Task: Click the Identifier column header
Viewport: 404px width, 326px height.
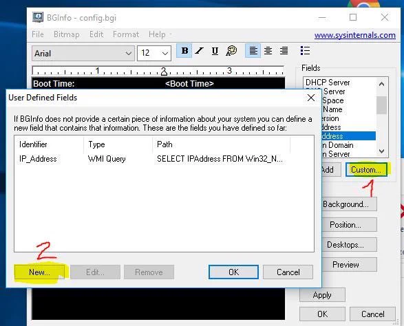Action: click(49, 144)
